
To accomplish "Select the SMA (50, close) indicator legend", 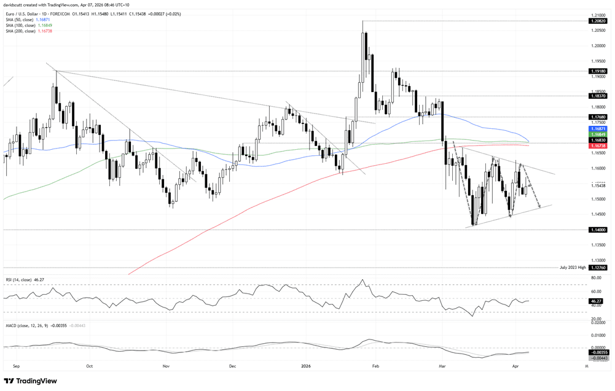I will pyautogui.click(x=29, y=19).
